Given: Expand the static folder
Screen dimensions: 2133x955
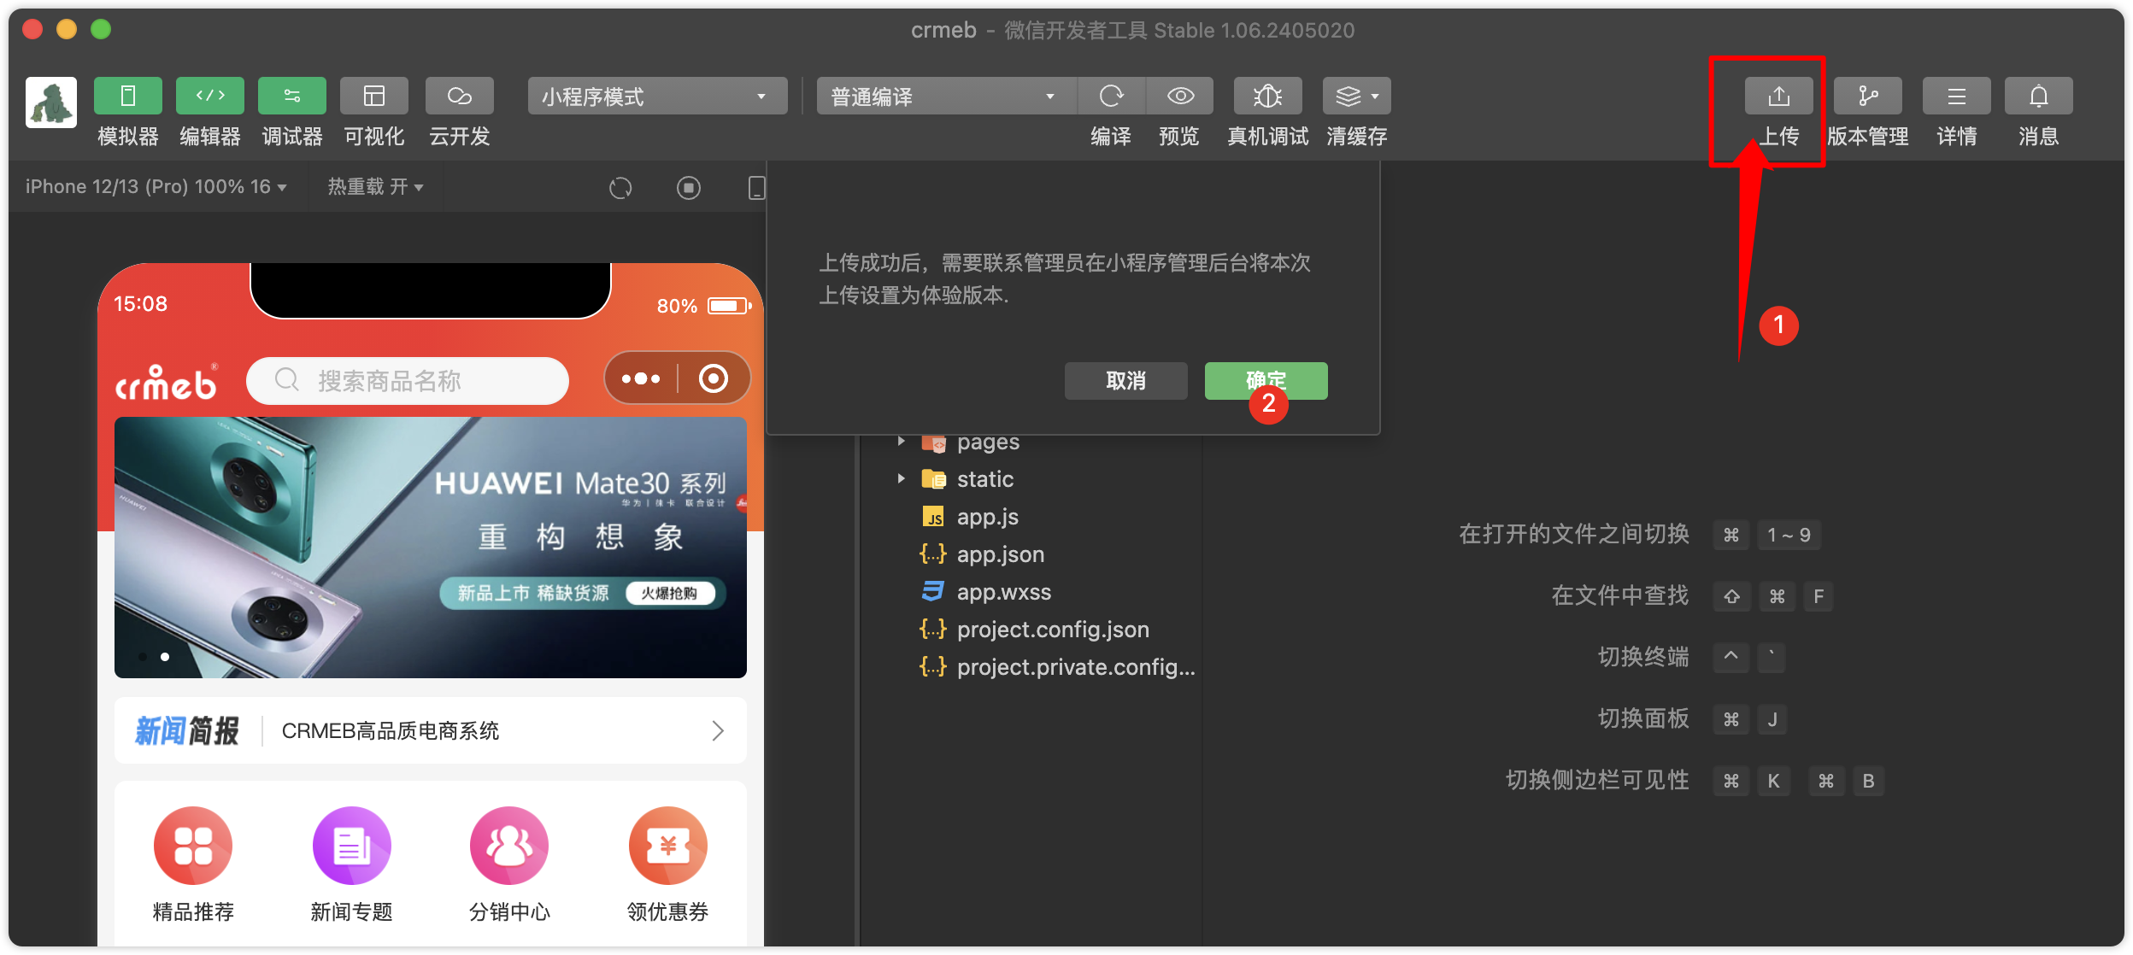Looking at the screenshot, I should coord(901,478).
